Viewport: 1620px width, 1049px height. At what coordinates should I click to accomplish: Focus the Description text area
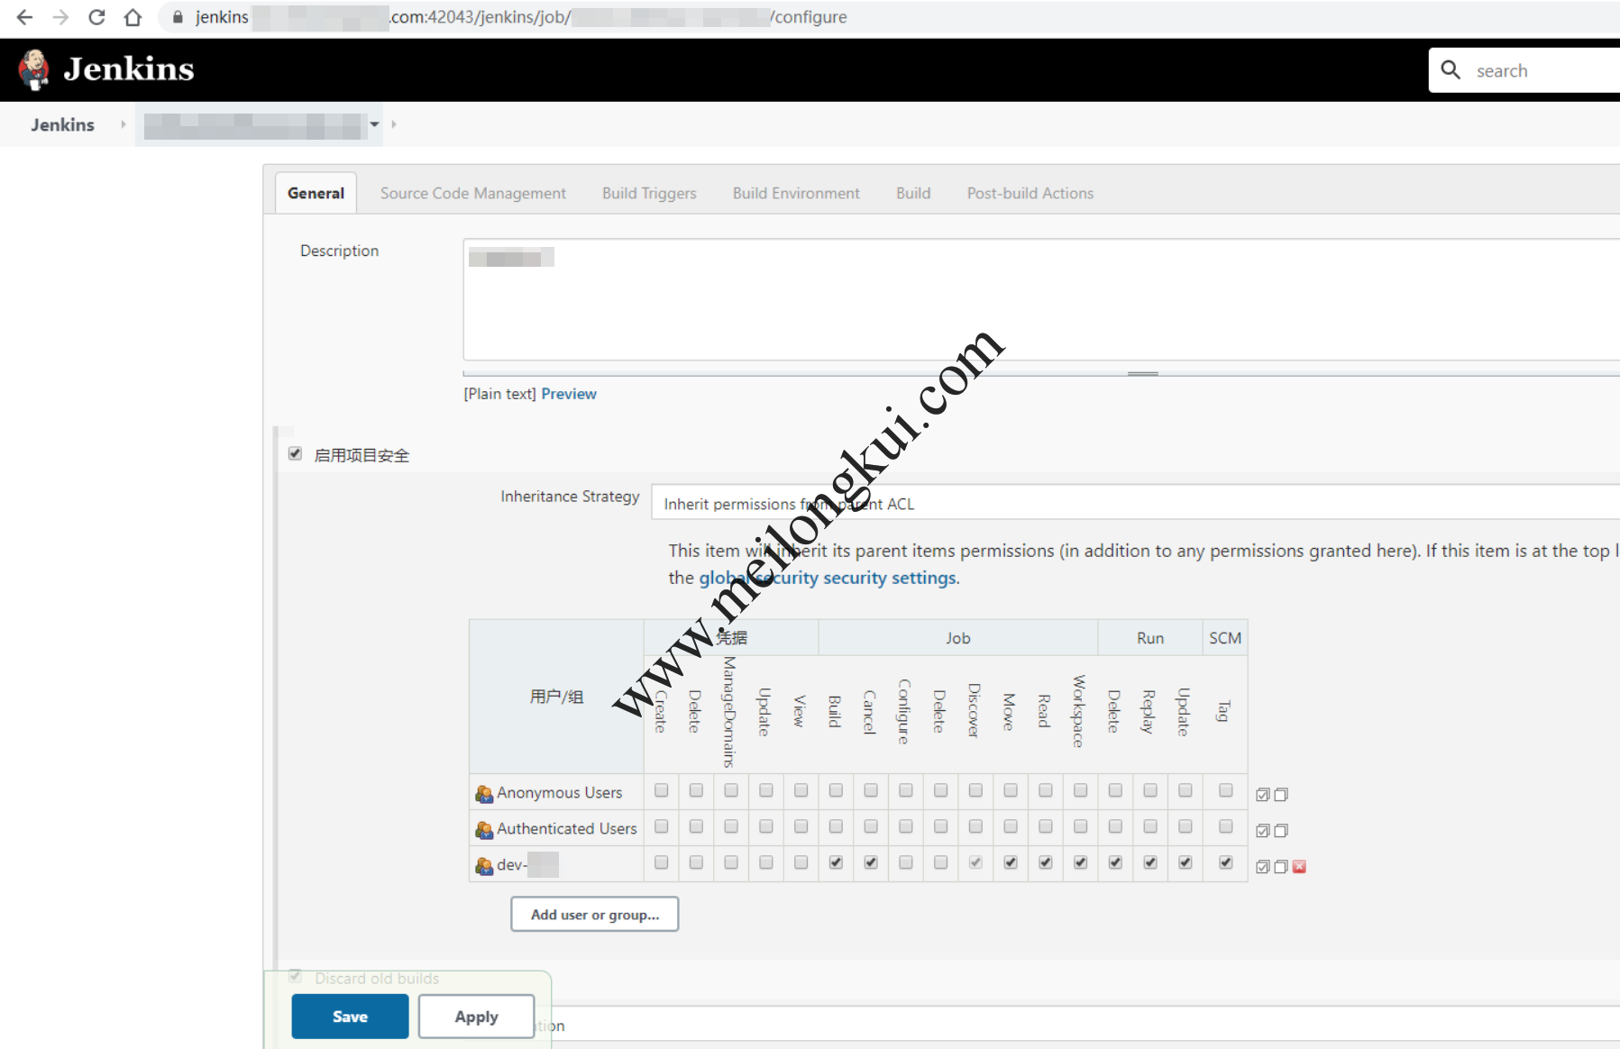point(1041,299)
